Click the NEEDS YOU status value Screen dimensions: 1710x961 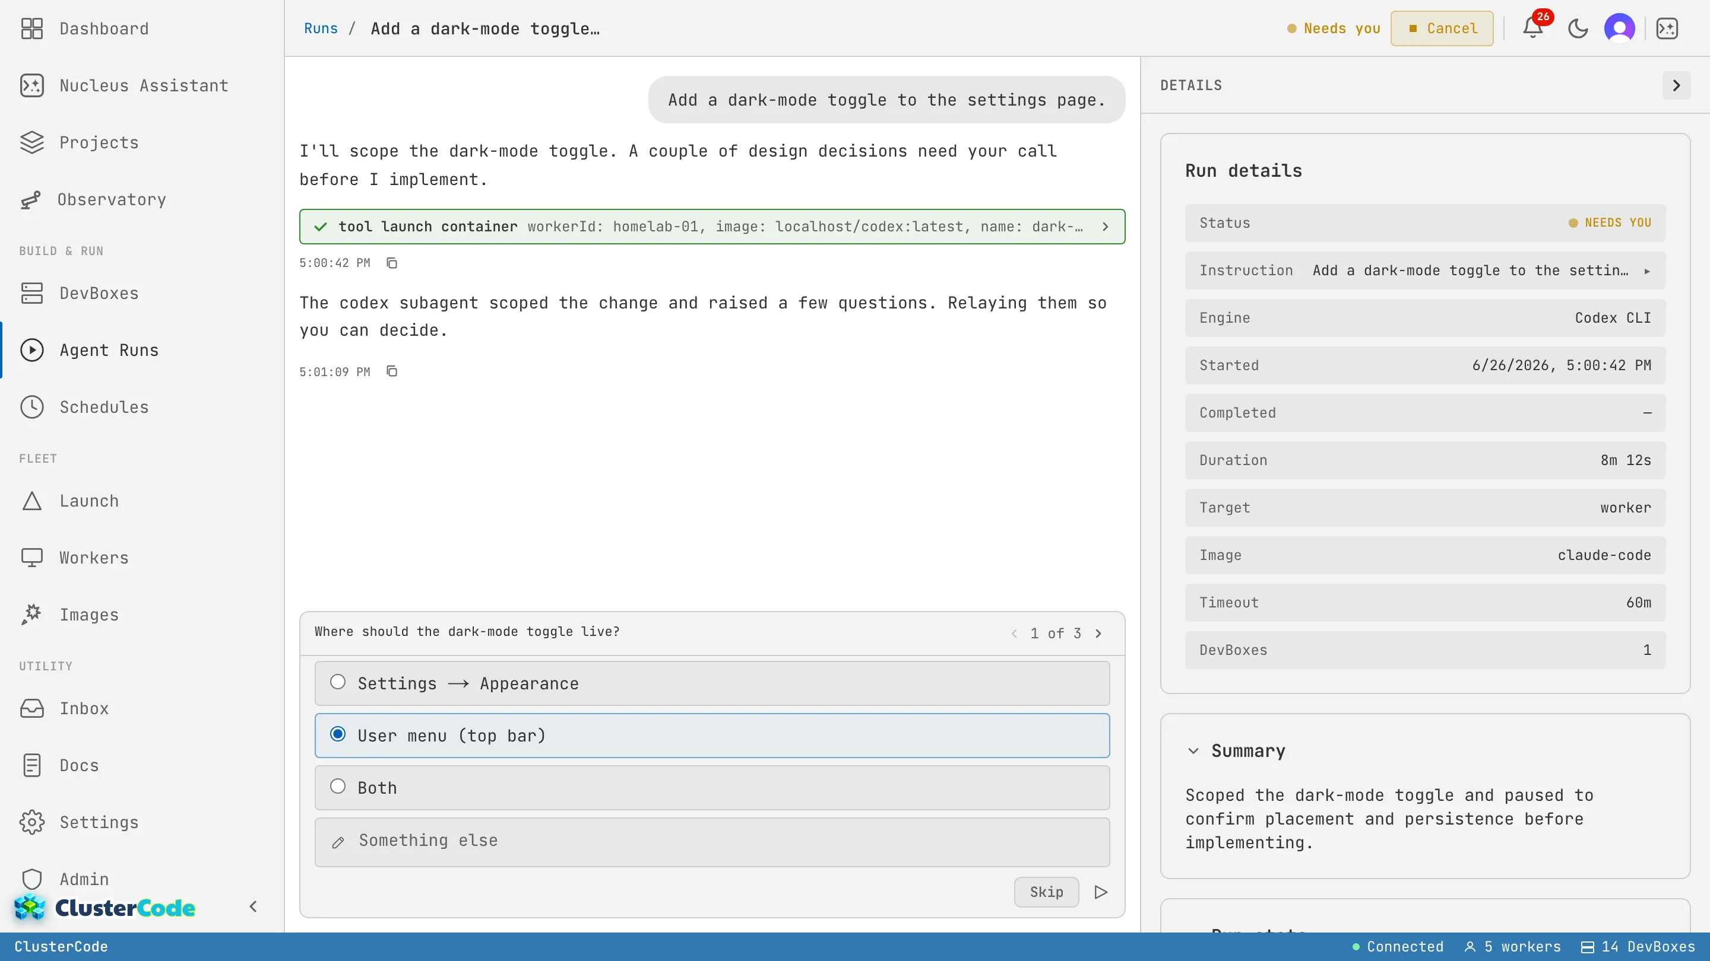(1610, 223)
